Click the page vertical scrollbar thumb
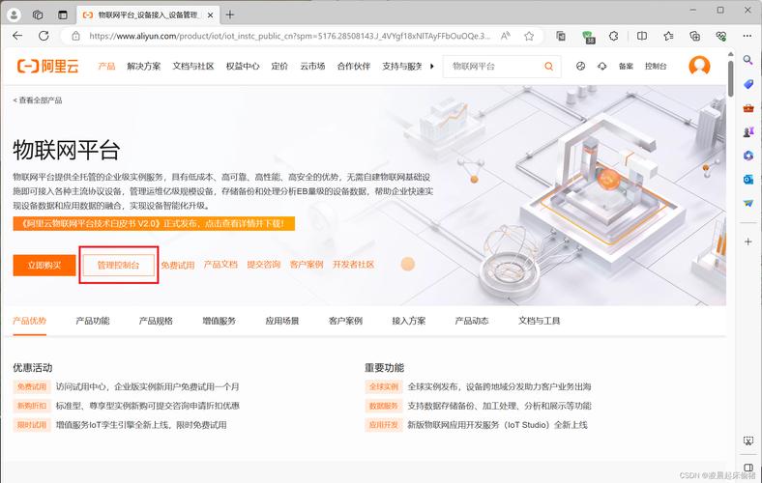 tap(730, 78)
